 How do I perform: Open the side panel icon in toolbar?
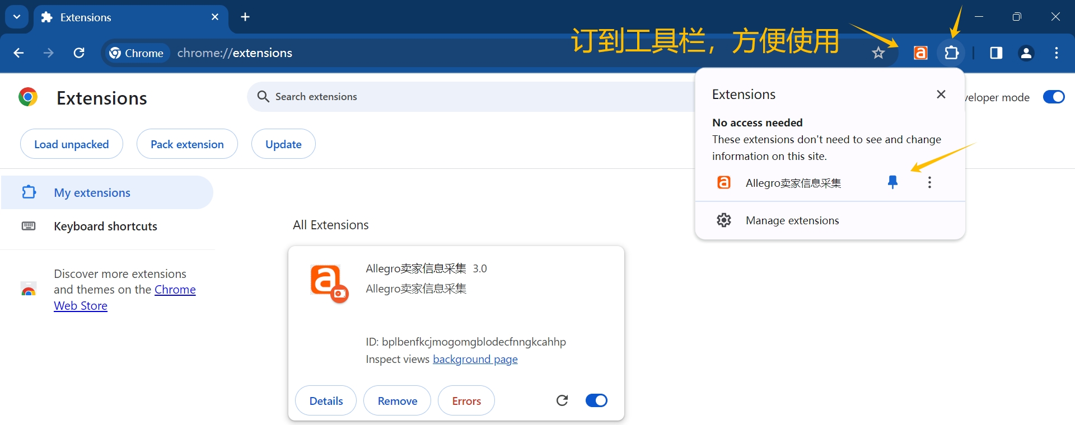pos(996,53)
